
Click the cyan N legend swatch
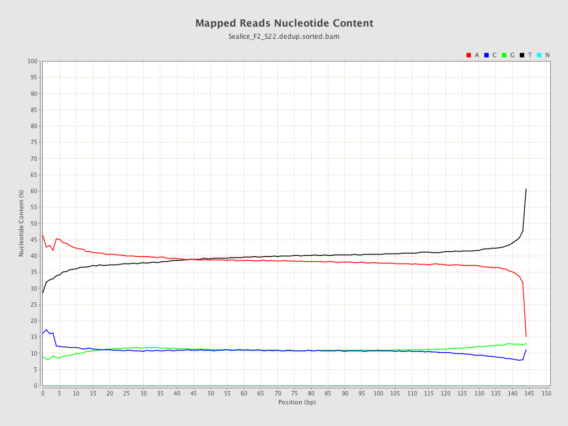click(539, 55)
